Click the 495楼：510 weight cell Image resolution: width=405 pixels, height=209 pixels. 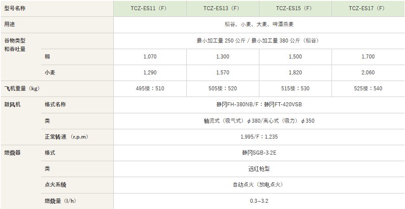click(150, 89)
